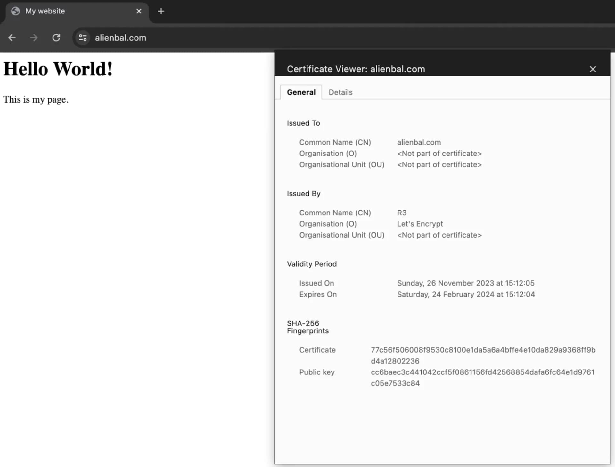This screenshot has height=468, width=615.
Task: Close the My website tab
Action: coord(139,11)
